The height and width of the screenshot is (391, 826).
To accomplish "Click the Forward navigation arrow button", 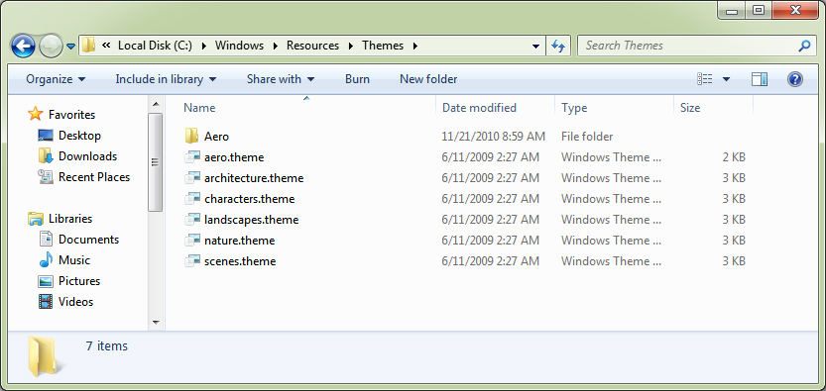I will (51, 47).
